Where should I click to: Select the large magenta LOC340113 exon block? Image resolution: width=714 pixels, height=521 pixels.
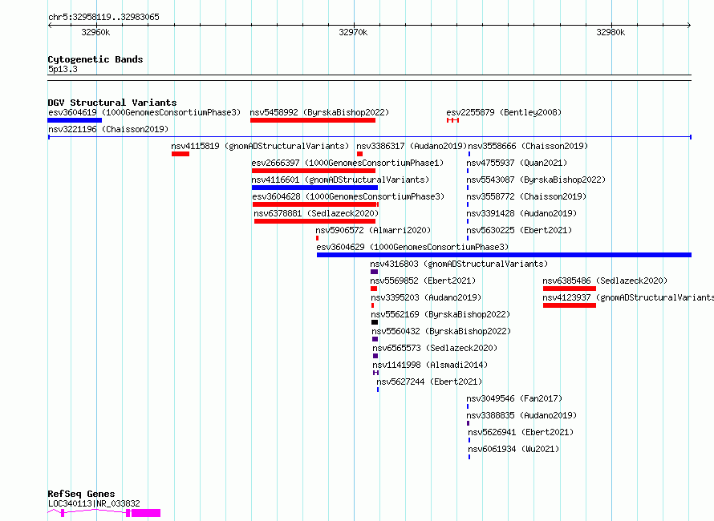point(146,513)
